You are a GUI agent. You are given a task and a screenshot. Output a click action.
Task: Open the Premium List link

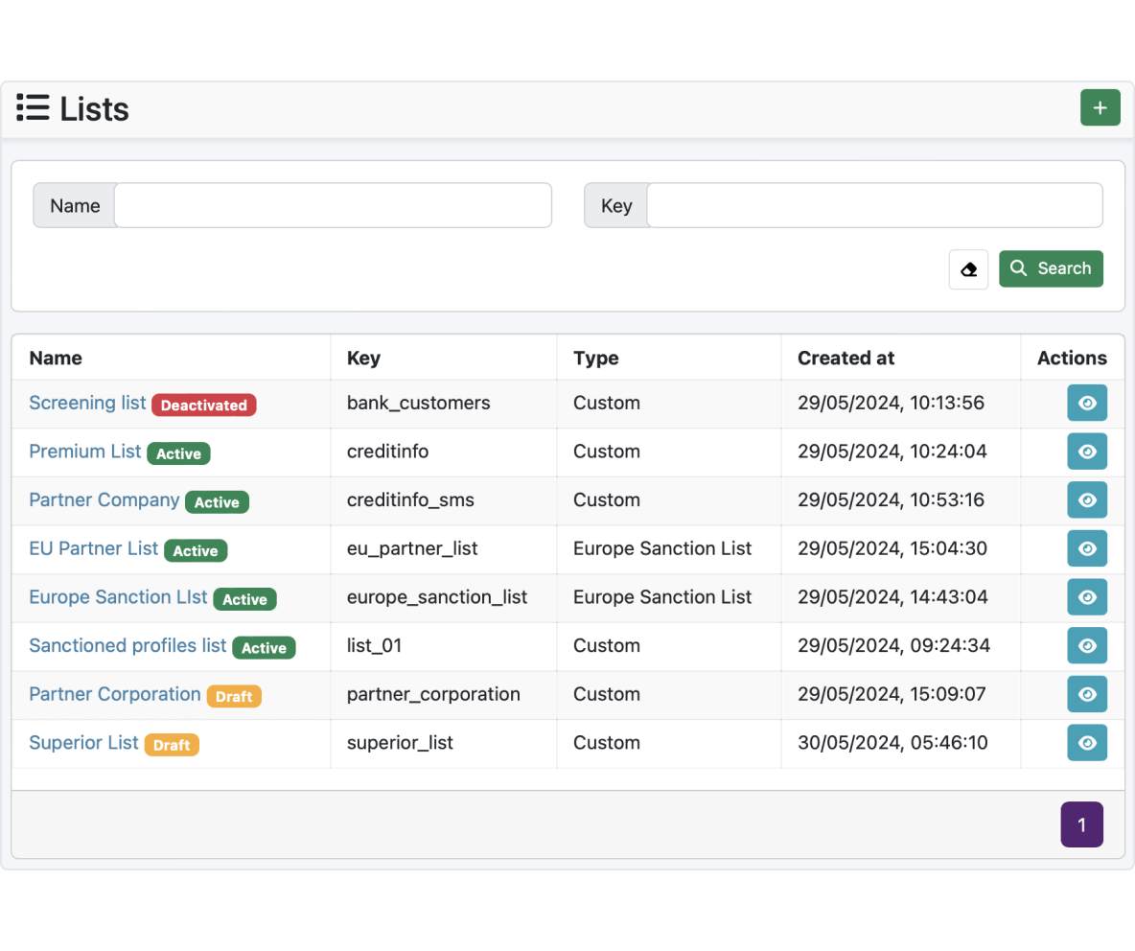[x=84, y=452]
